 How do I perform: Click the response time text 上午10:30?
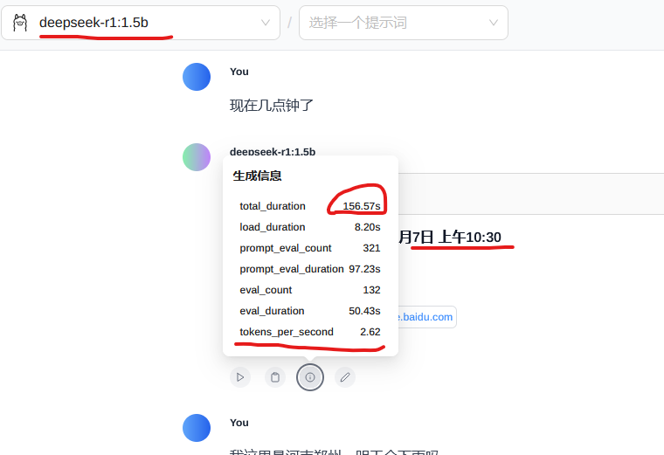click(470, 237)
